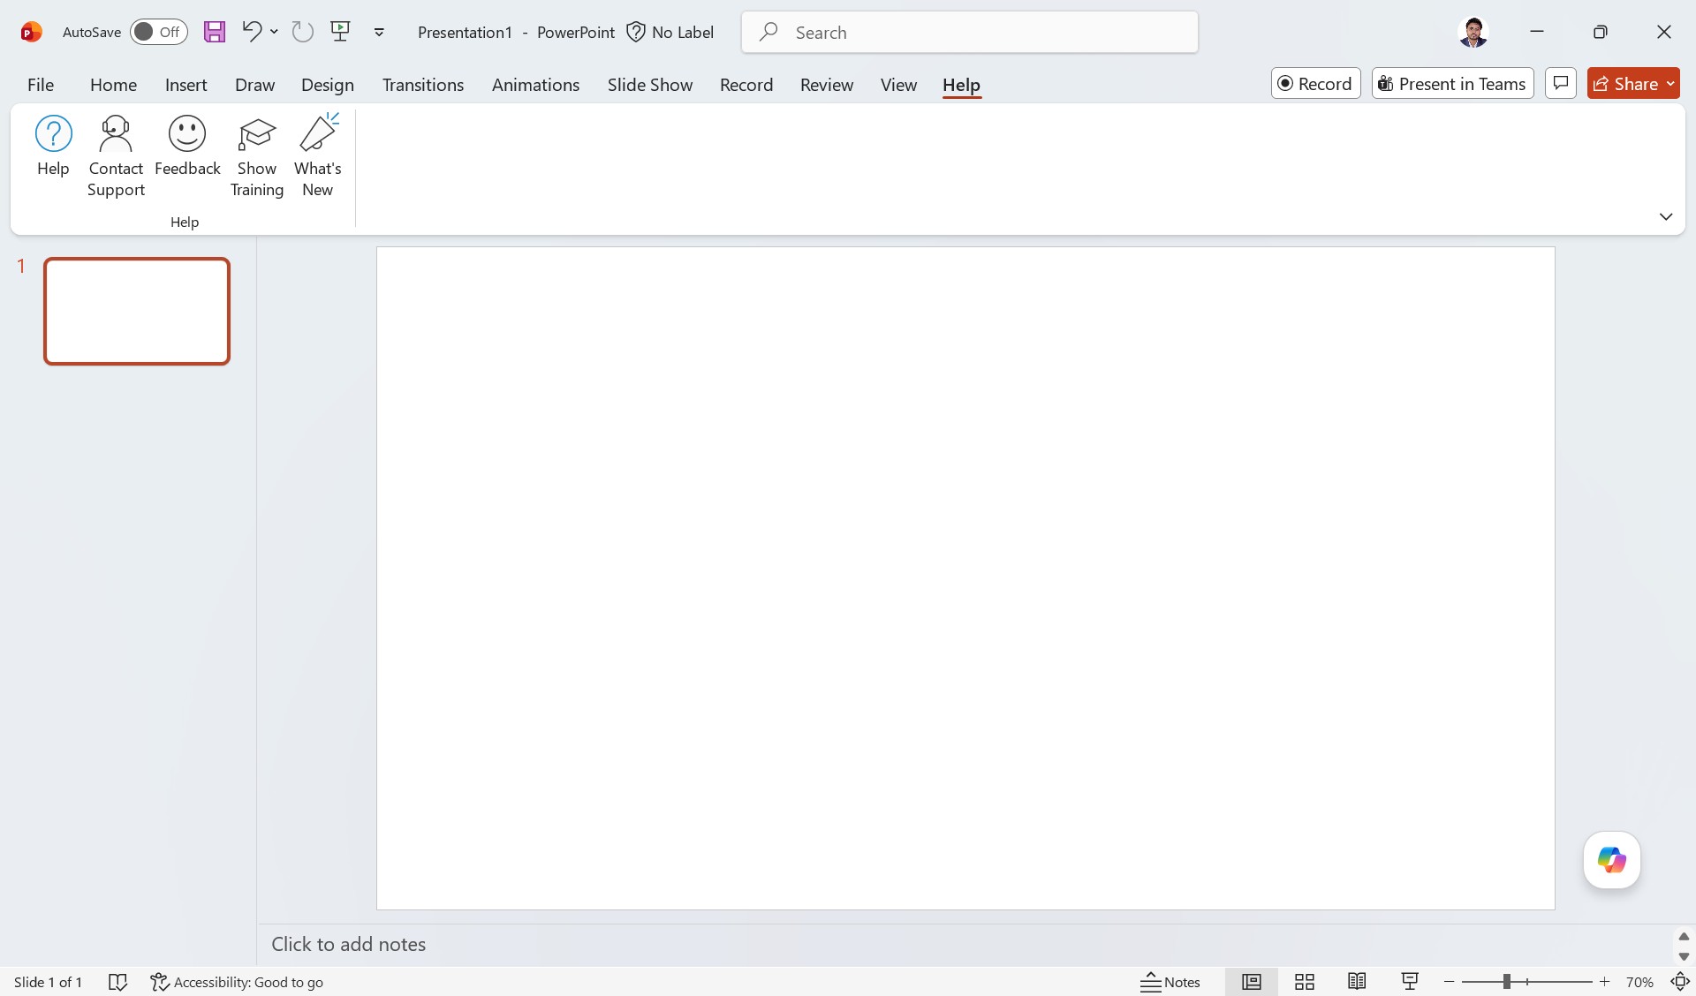This screenshot has height=996, width=1696.
Task: Click to add notes area
Action: [965, 944]
